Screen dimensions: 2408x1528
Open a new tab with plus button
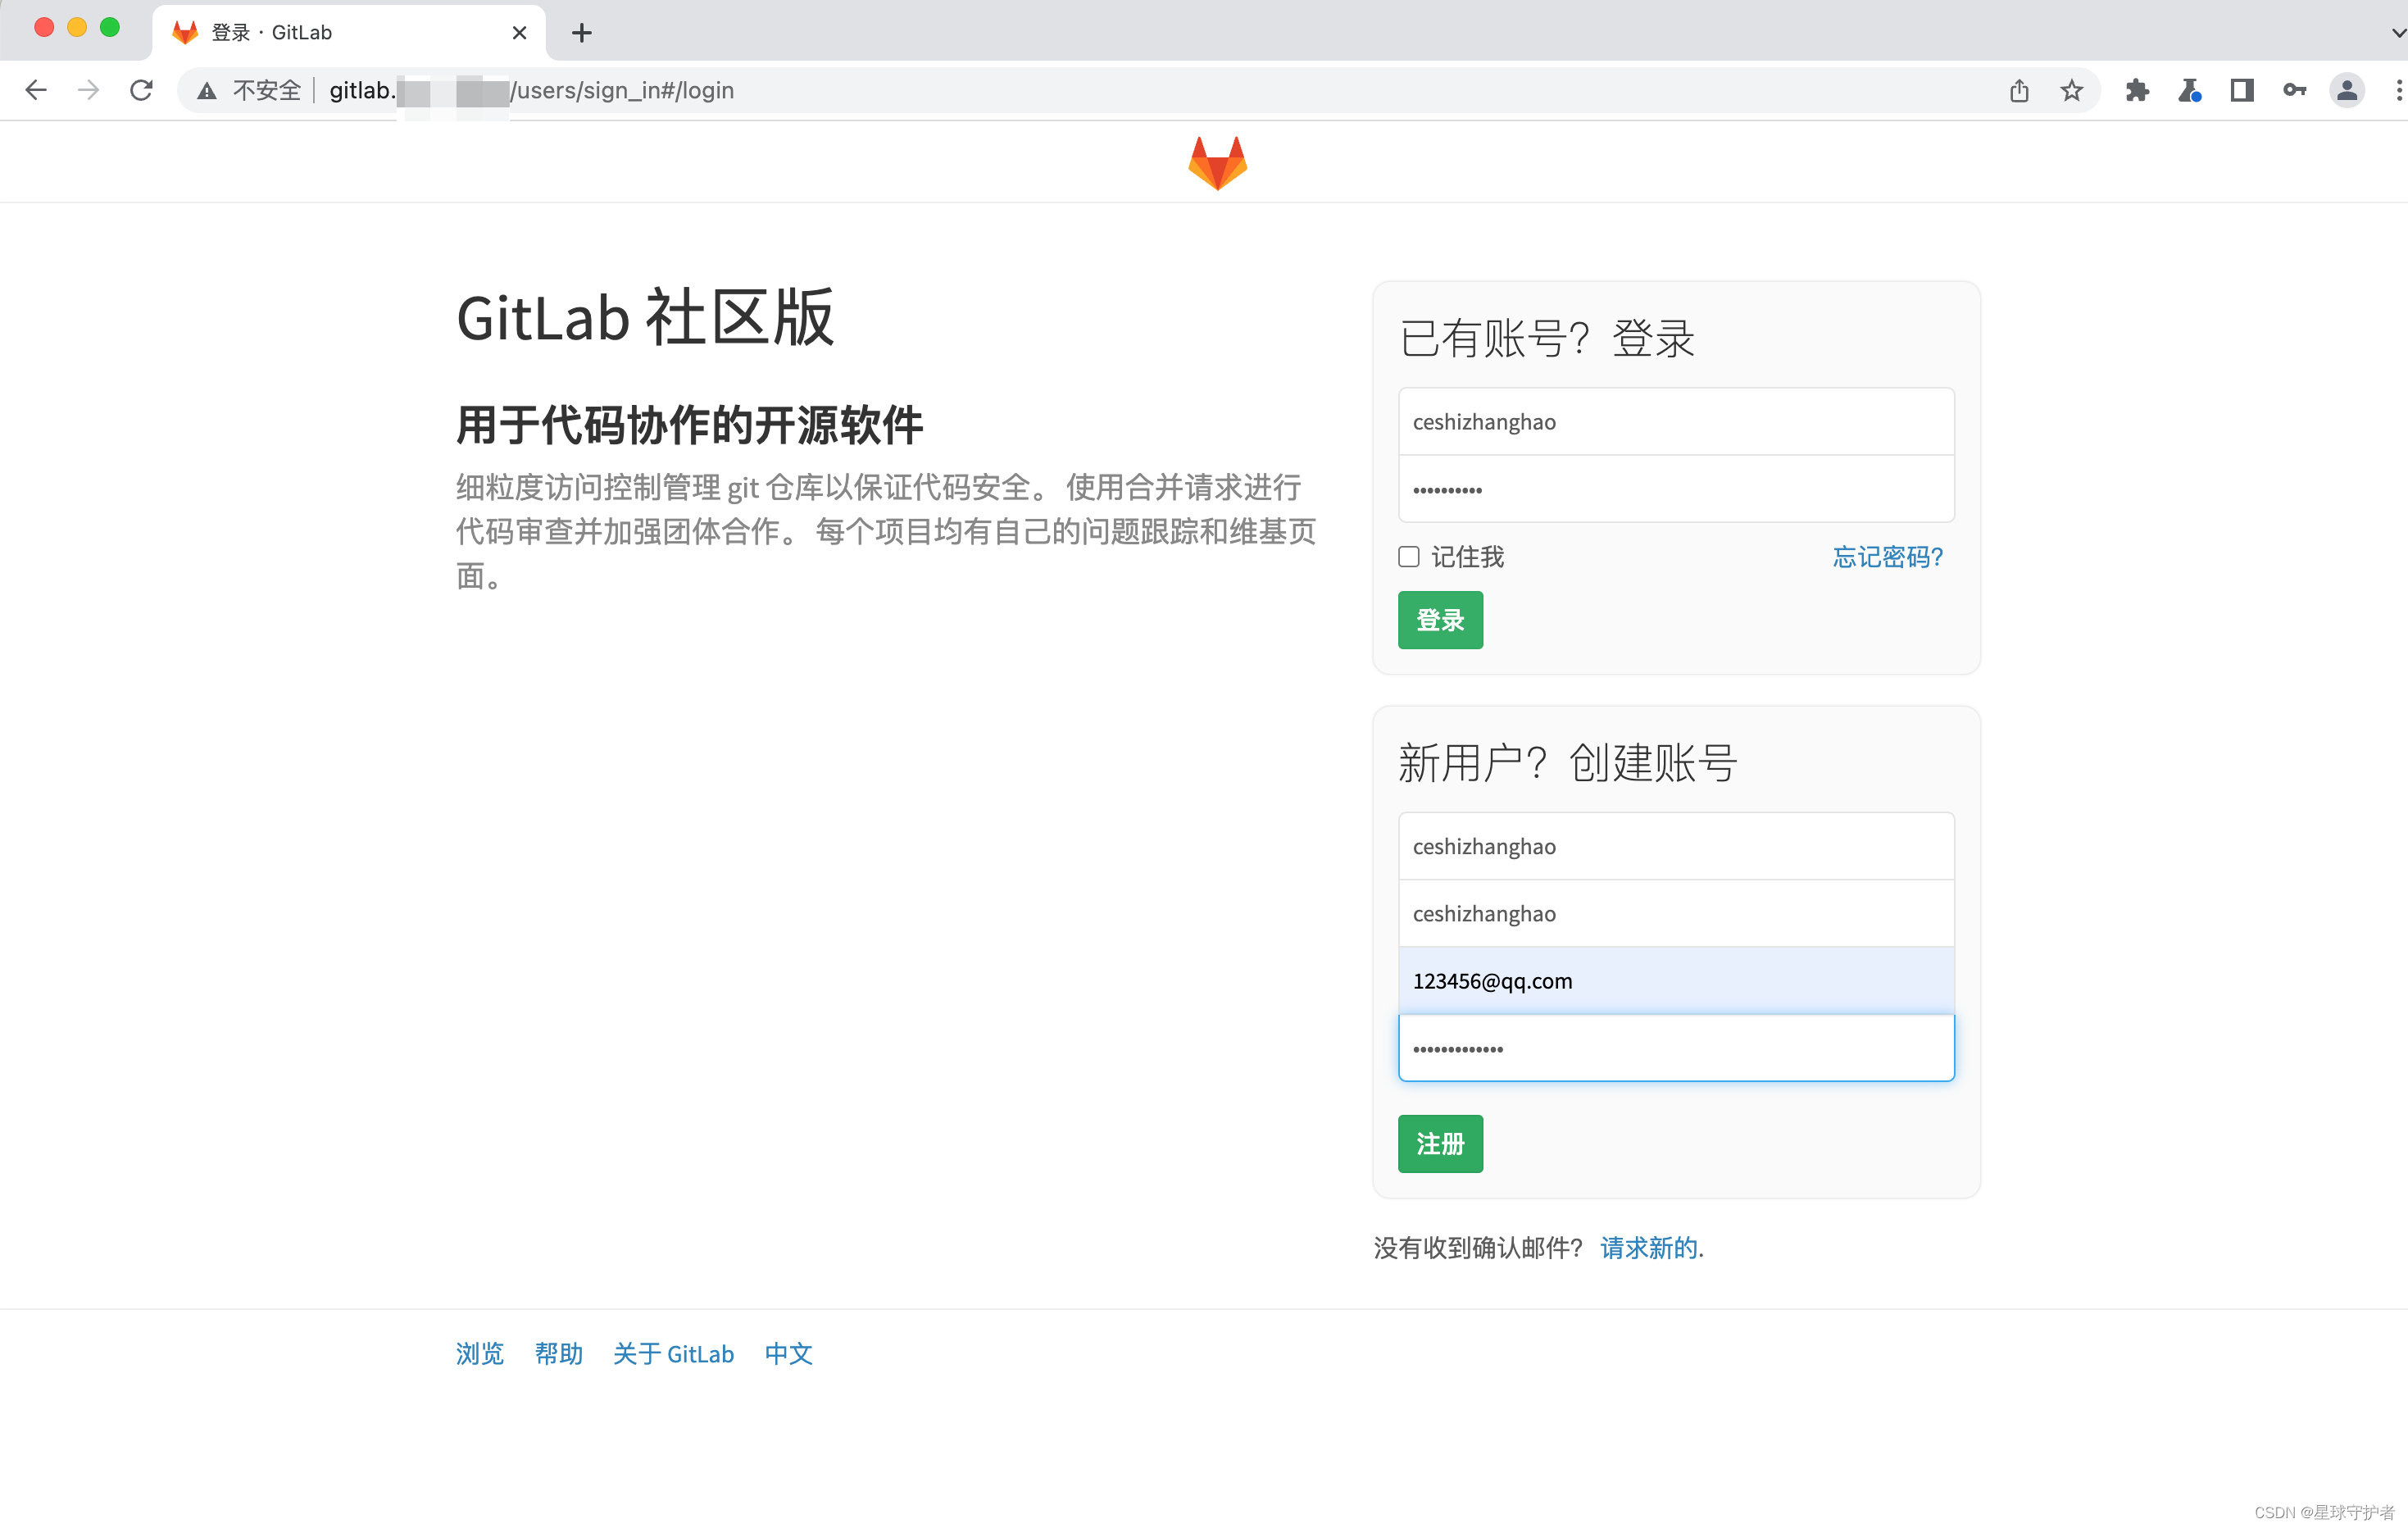coord(581,33)
